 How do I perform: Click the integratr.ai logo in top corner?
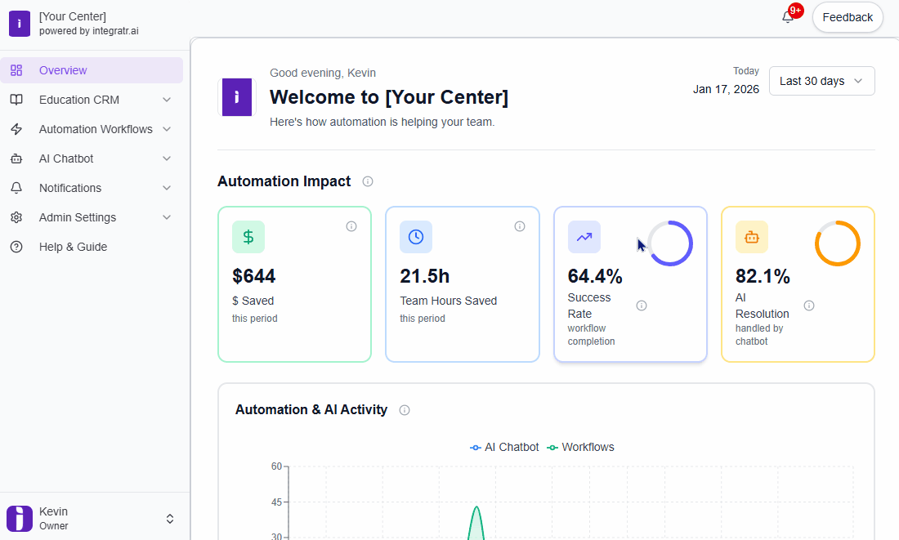pyautogui.click(x=19, y=24)
